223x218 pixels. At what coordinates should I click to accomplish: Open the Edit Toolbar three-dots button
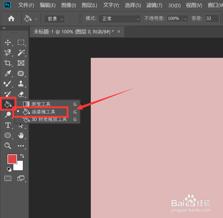[x=21, y=146]
